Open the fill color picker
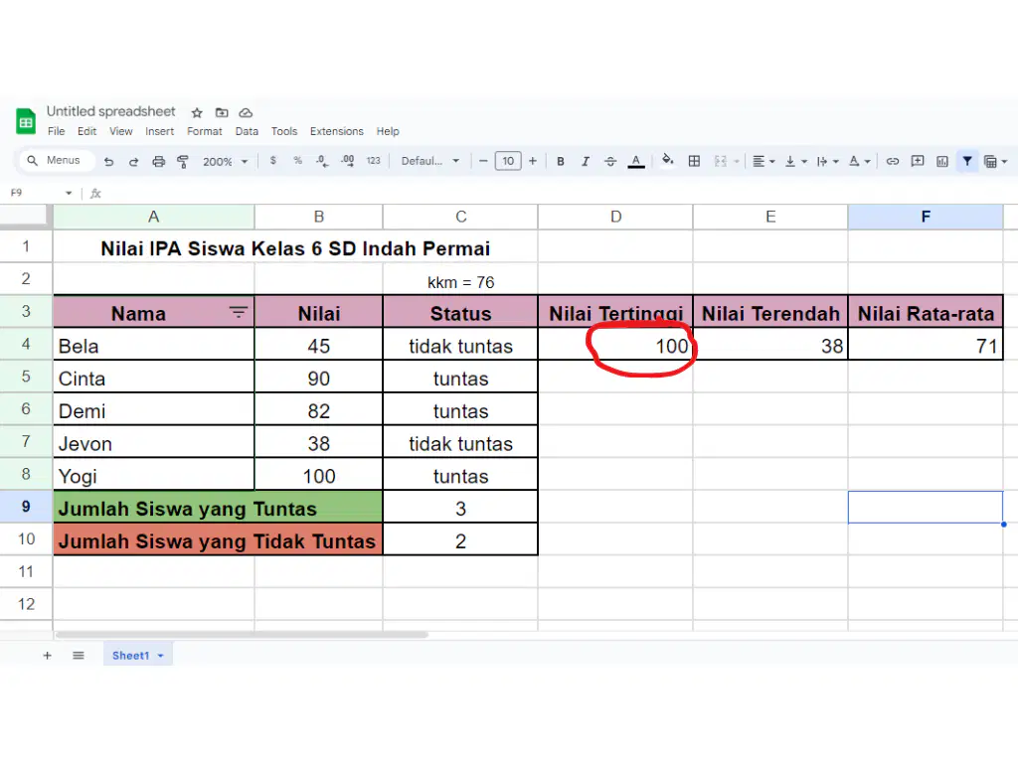The width and height of the screenshot is (1018, 763). pos(667,160)
